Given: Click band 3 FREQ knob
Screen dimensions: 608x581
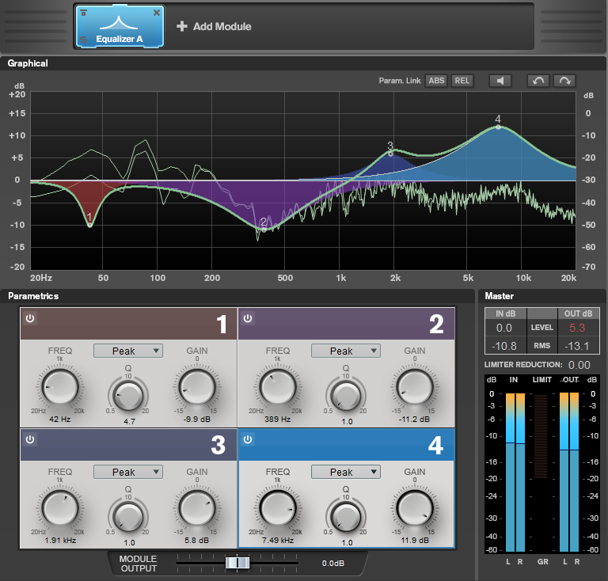Looking at the screenshot, I should 60,508.
